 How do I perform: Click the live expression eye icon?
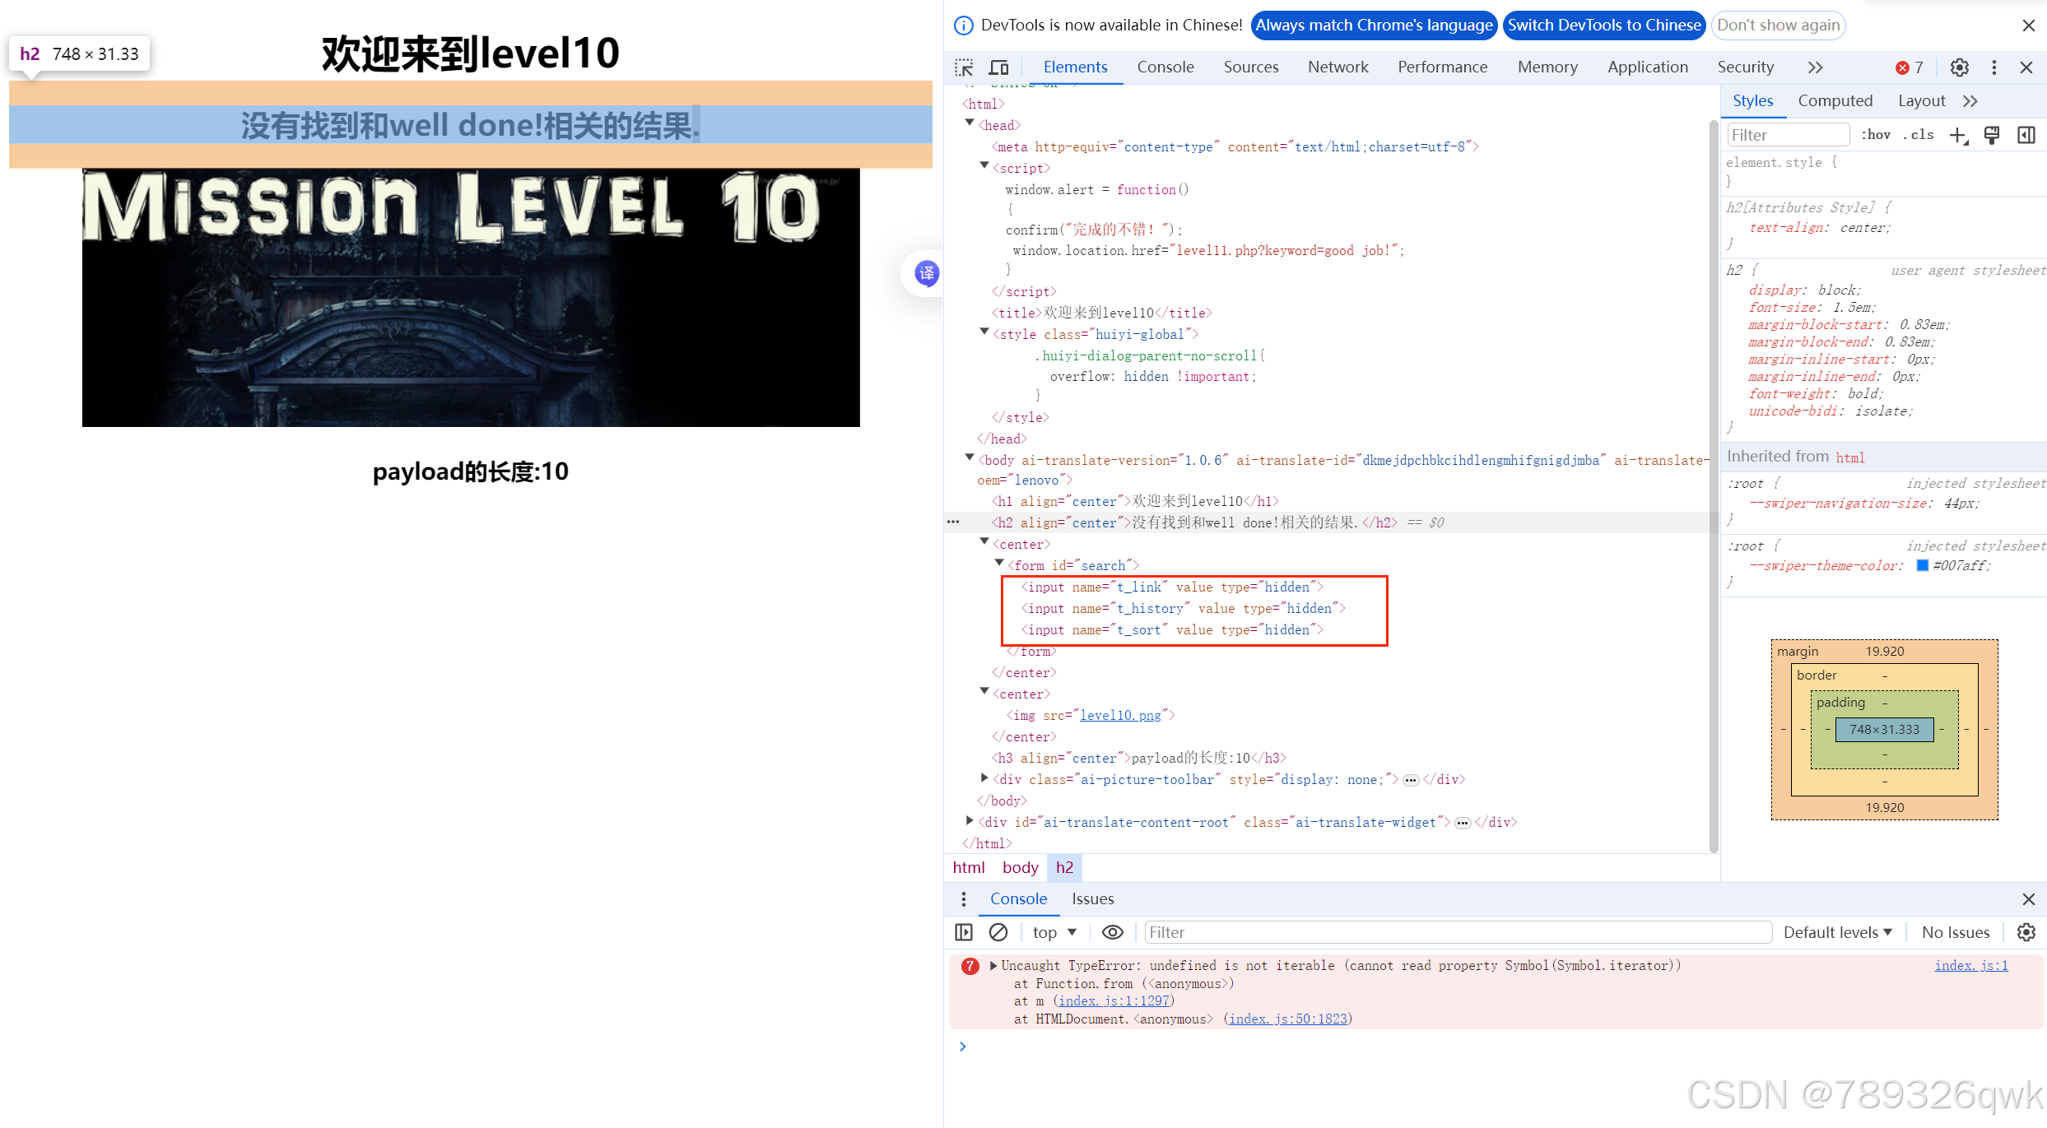tap(1112, 932)
